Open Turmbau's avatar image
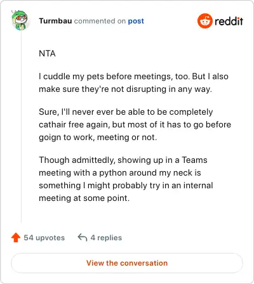Viewport: 254px width, 284px height. (x=19, y=21)
